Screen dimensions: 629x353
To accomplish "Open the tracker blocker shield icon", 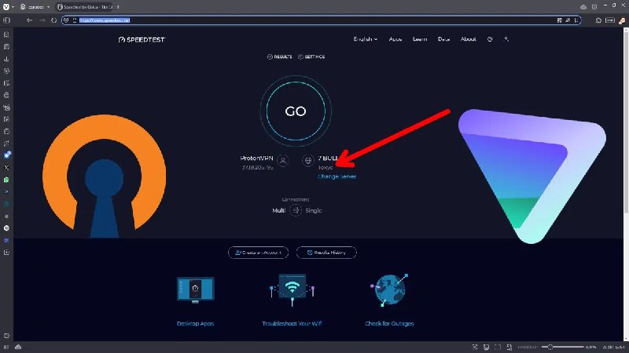I will point(66,20).
